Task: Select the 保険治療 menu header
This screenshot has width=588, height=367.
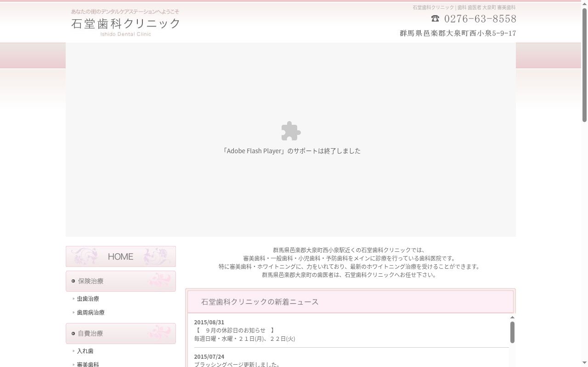Action: pyautogui.click(x=121, y=281)
